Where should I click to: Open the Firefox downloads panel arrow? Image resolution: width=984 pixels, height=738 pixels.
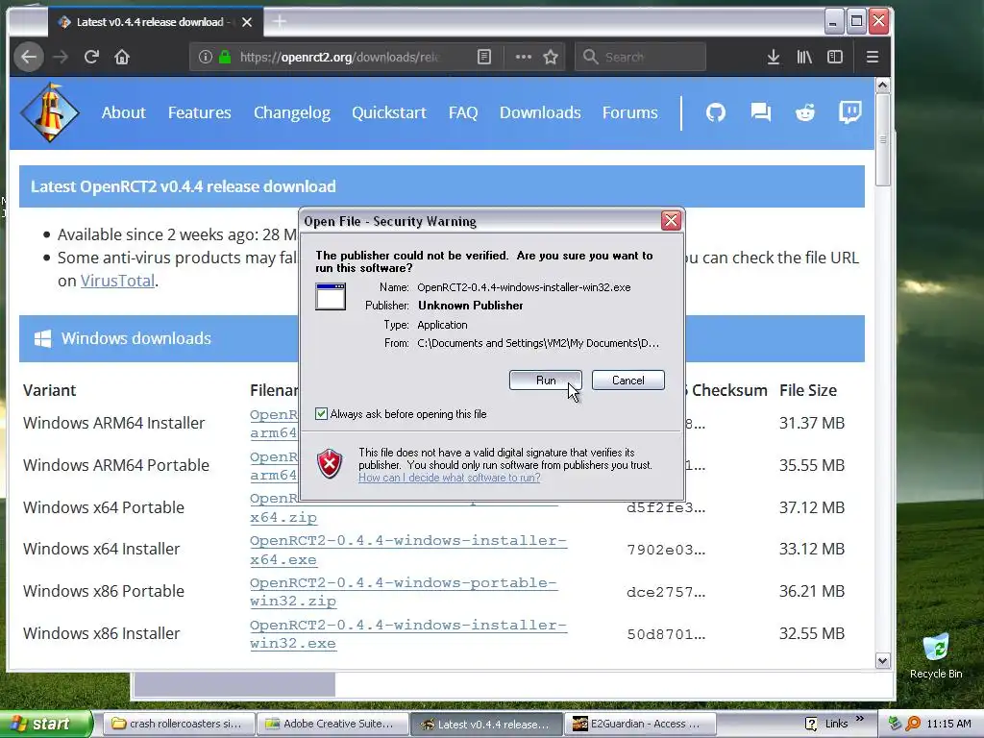774,57
